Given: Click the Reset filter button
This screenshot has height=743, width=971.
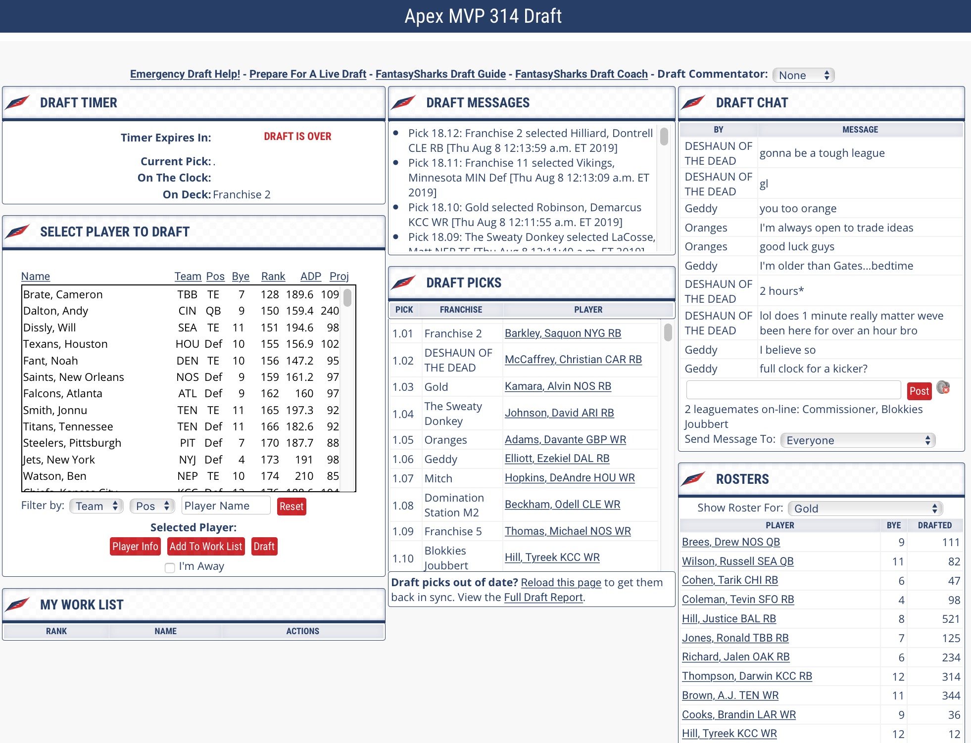Looking at the screenshot, I should tap(291, 506).
